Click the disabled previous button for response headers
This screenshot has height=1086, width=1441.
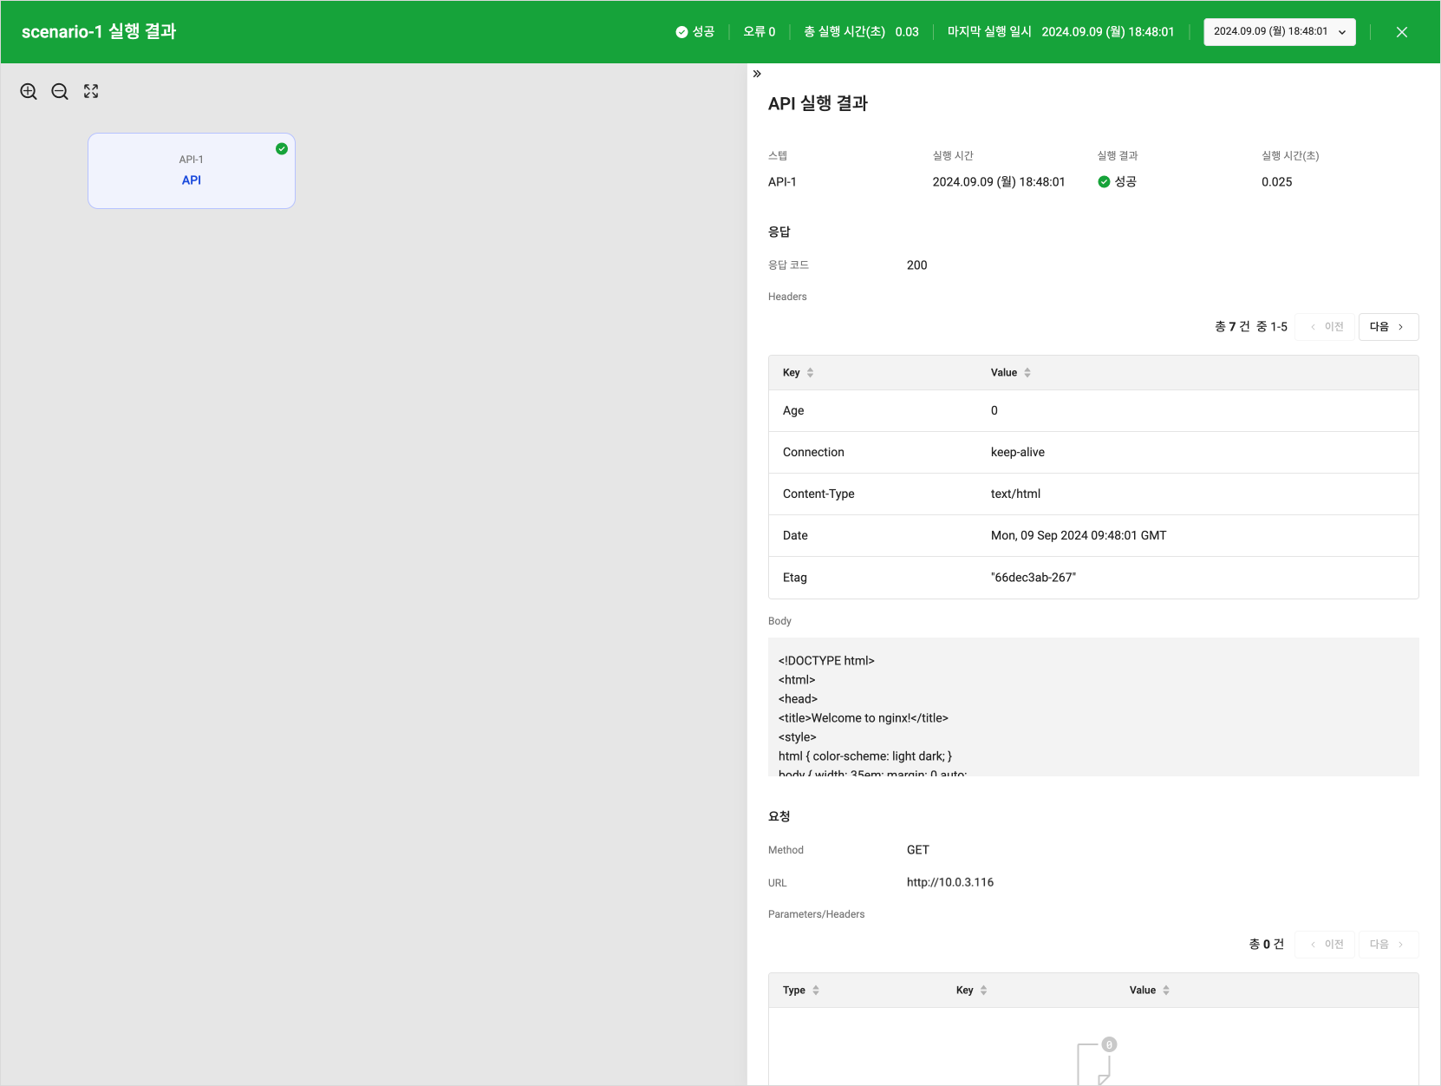pos(1325,327)
